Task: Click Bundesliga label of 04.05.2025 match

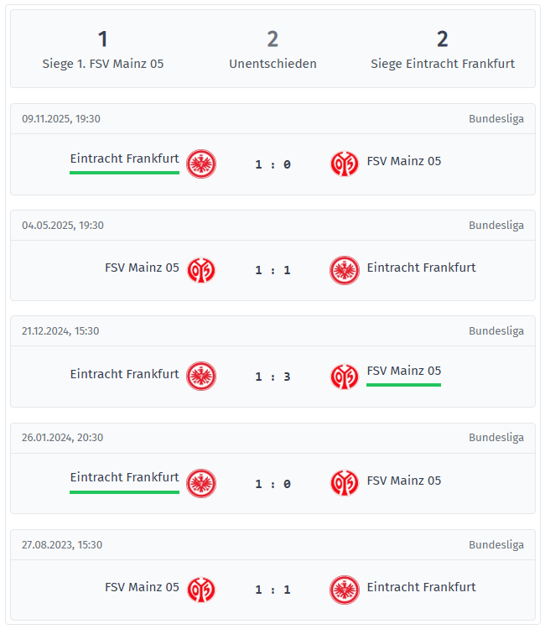Action: [x=496, y=226]
